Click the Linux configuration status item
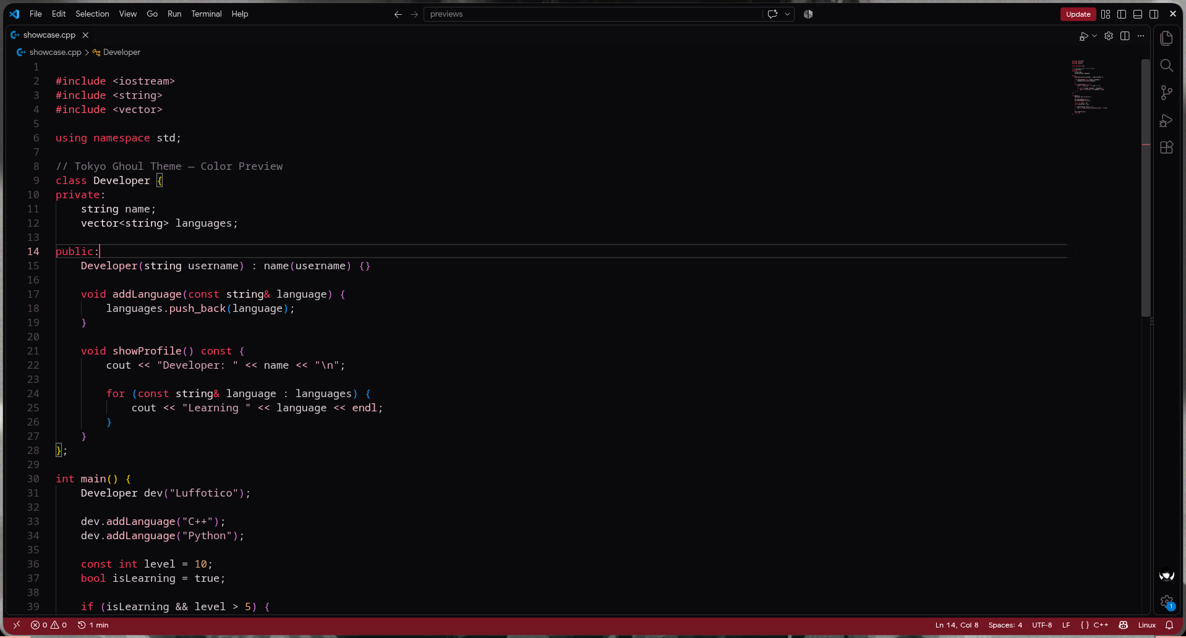Viewport: 1186px width, 638px height. pyautogui.click(x=1146, y=625)
